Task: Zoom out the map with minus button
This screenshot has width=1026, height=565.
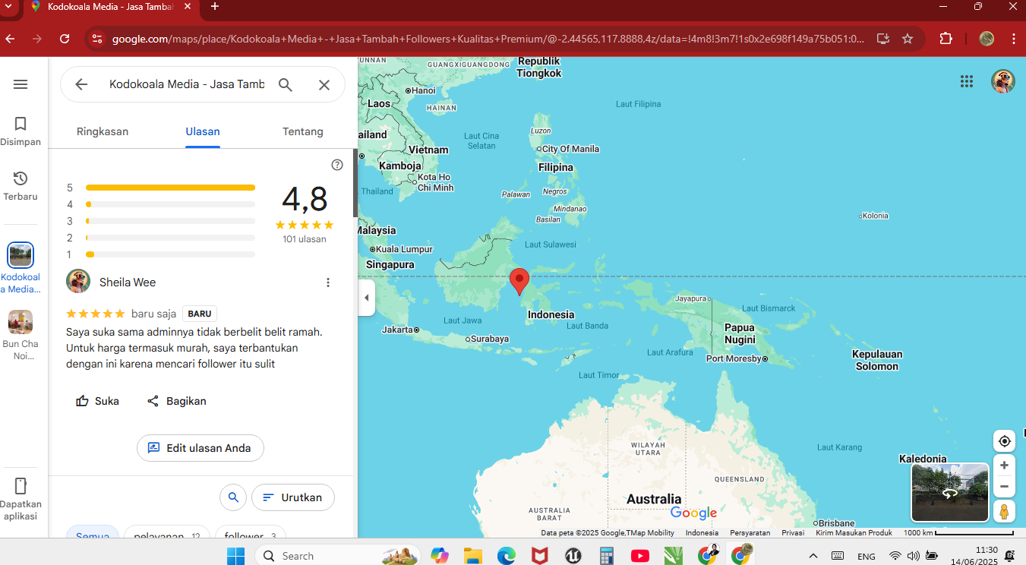Action: (1004, 487)
